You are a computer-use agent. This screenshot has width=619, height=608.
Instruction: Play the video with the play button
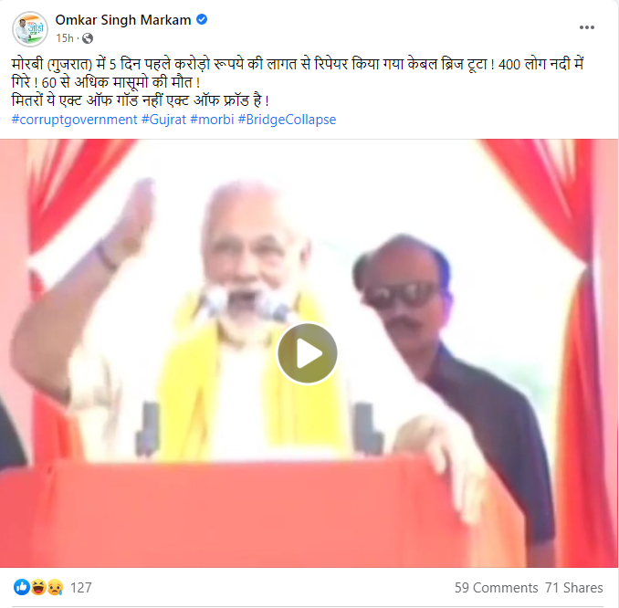[307, 353]
